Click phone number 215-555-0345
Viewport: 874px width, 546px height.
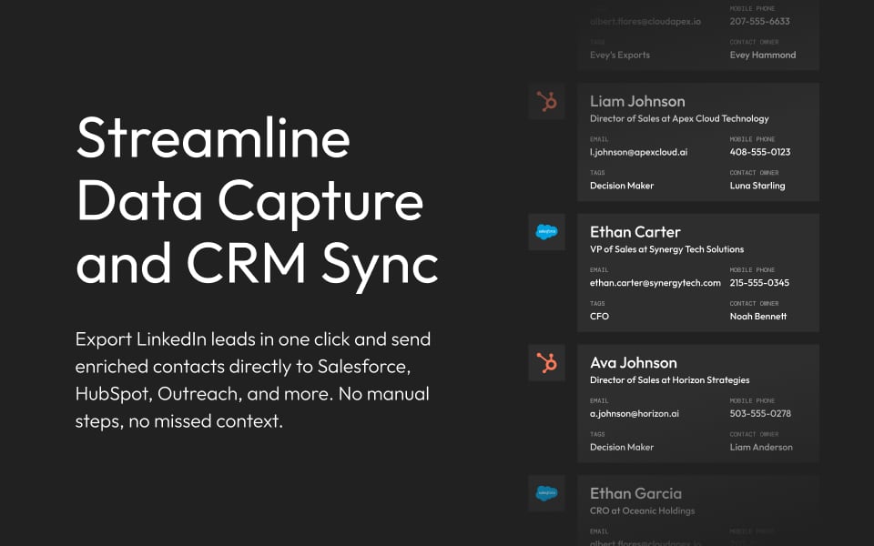[x=759, y=283]
